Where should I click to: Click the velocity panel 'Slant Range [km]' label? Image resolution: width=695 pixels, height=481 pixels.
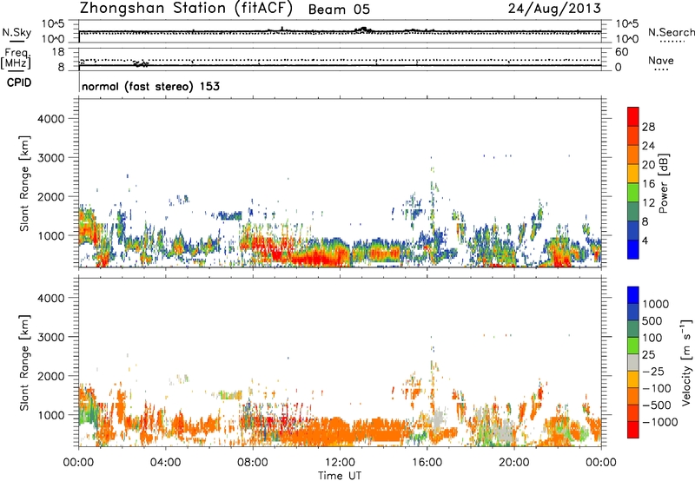click(x=24, y=362)
